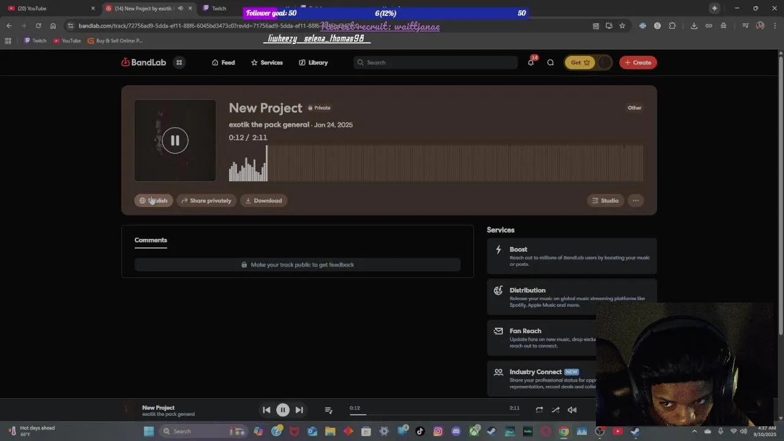Open the browser extensions puzzle icon
The image size is (784, 441).
coord(672,26)
